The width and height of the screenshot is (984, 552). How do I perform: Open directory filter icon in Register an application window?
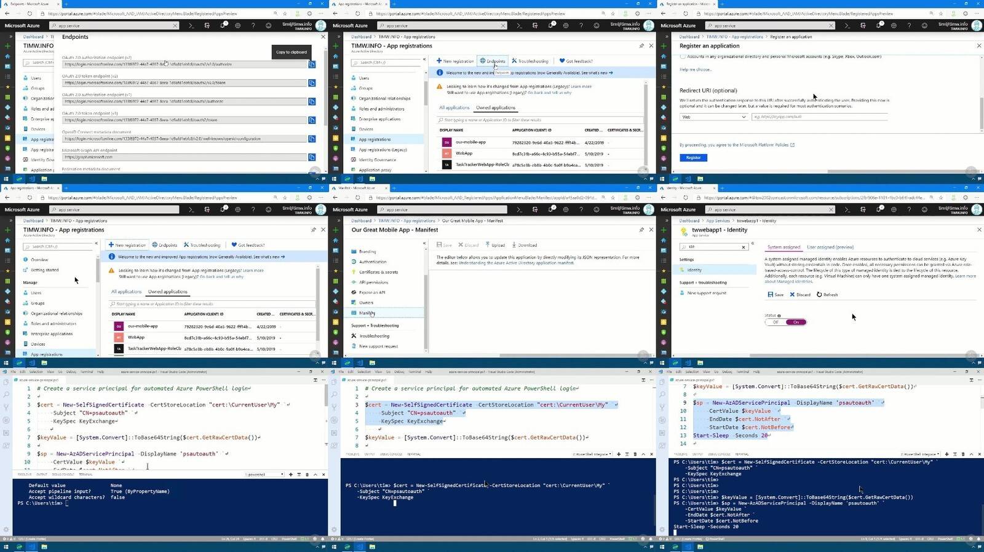863,26
